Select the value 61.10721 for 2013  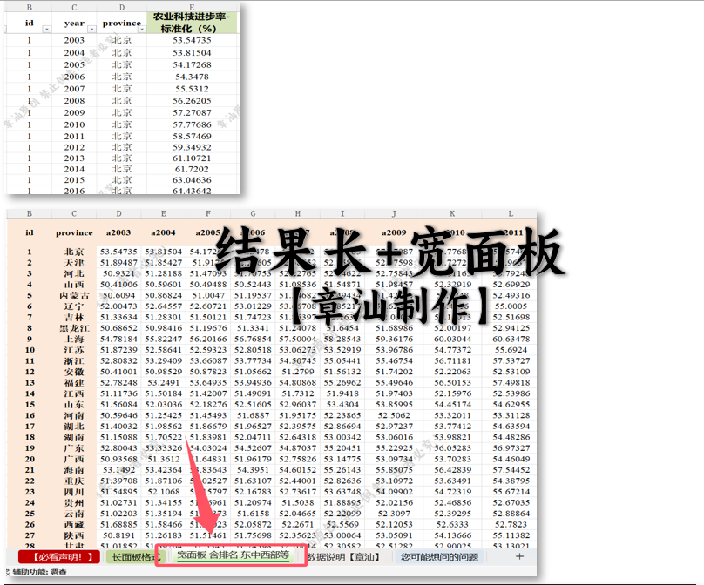[192, 158]
